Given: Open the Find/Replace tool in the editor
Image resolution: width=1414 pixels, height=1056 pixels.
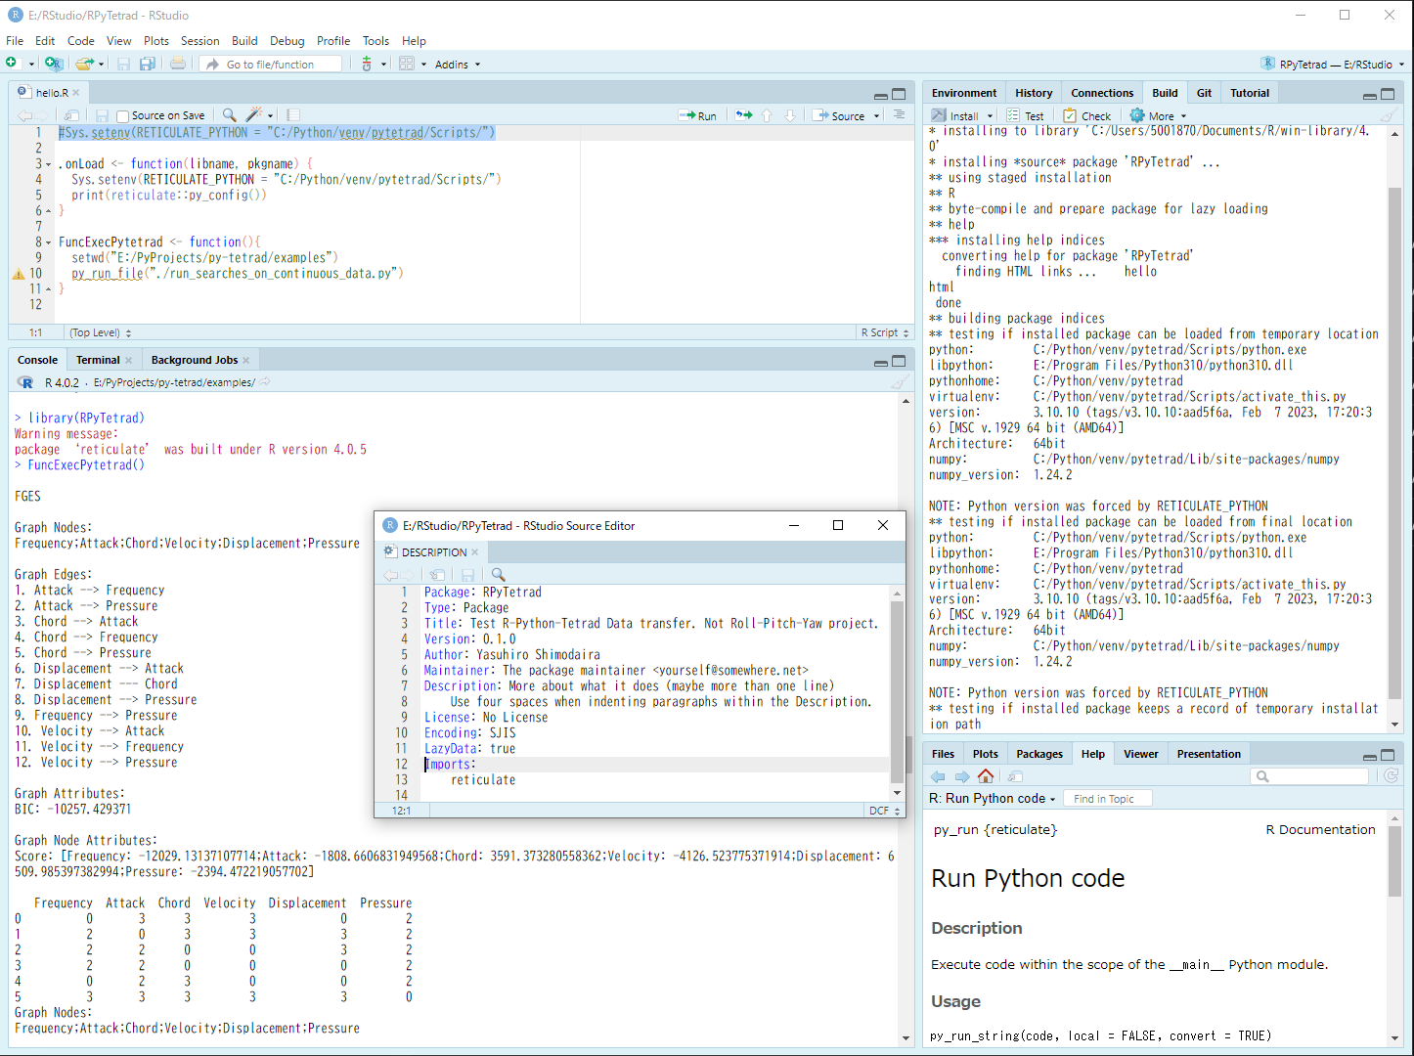Looking at the screenshot, I should click(x=227, y=114).
